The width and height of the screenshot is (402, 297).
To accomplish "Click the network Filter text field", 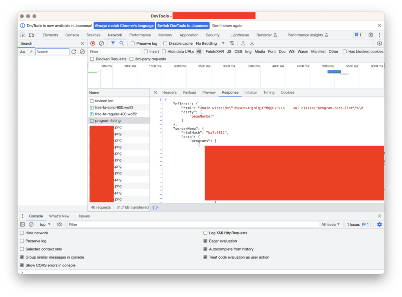I will 114,52.
